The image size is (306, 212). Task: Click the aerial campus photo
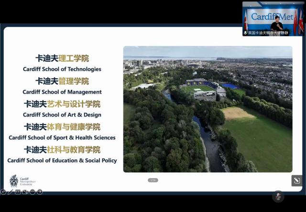208,109
